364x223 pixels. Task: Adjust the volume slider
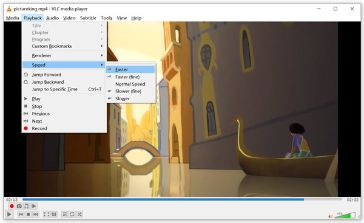pyautogui.click(x=345, y=215)
